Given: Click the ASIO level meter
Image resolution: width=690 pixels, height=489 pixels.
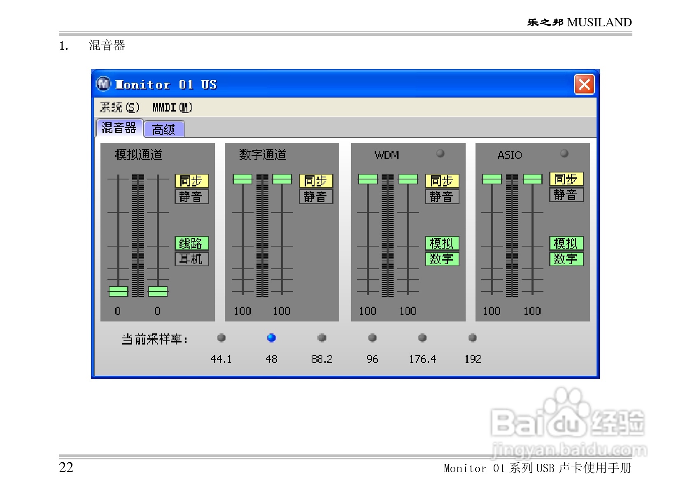Looking at the screenshot, I should click(x=512, y=235).
